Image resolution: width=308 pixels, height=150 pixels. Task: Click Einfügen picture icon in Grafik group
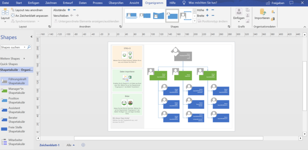pyautogui.click(x=239, y=12)
